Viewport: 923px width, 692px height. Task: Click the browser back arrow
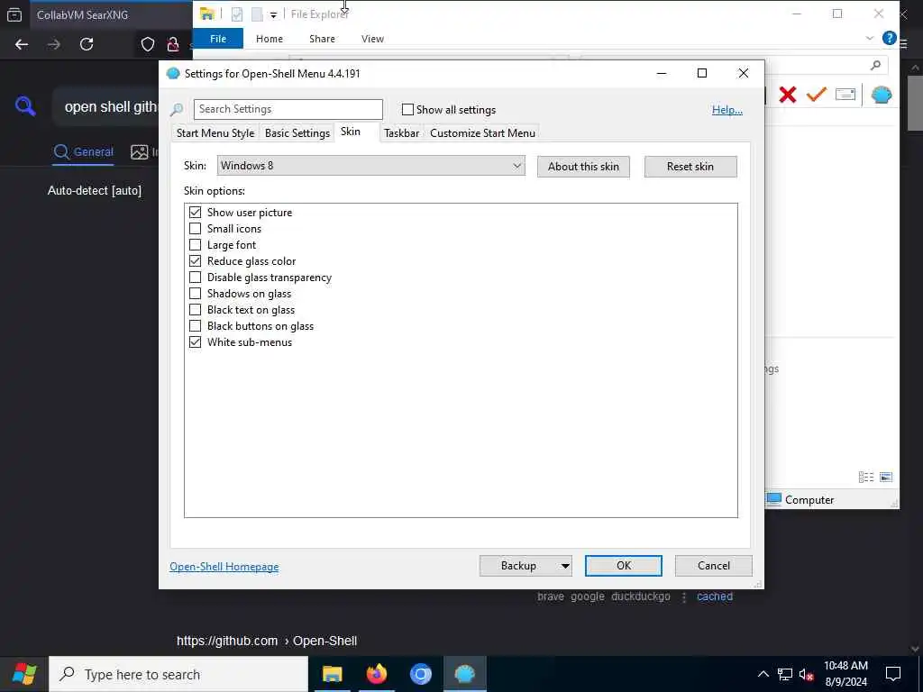pyautogui.click(x=22, y=44)
